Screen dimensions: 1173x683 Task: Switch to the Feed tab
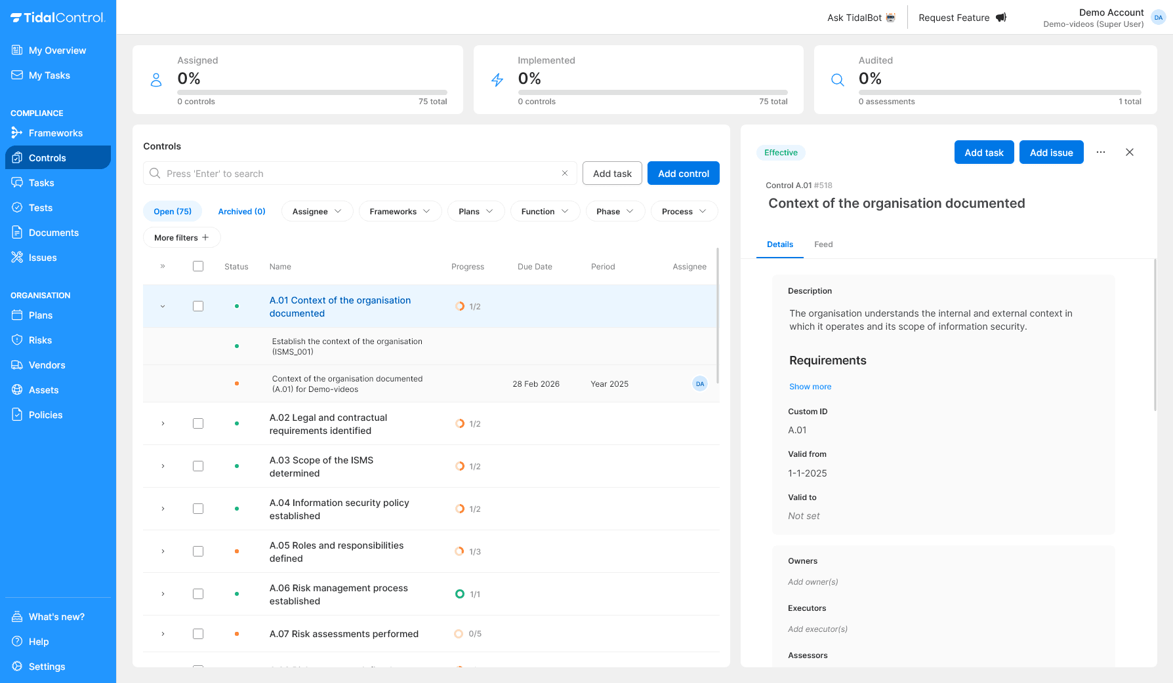pos(823,244)
